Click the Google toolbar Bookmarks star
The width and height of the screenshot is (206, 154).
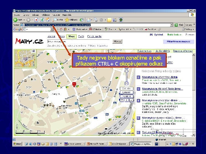pyautogui.click(x=74, y=29)
